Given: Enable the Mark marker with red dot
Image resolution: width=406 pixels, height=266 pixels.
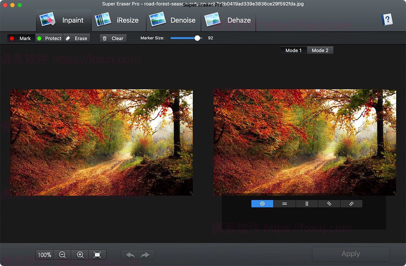Looking at the screenshot, I should 20,38.
